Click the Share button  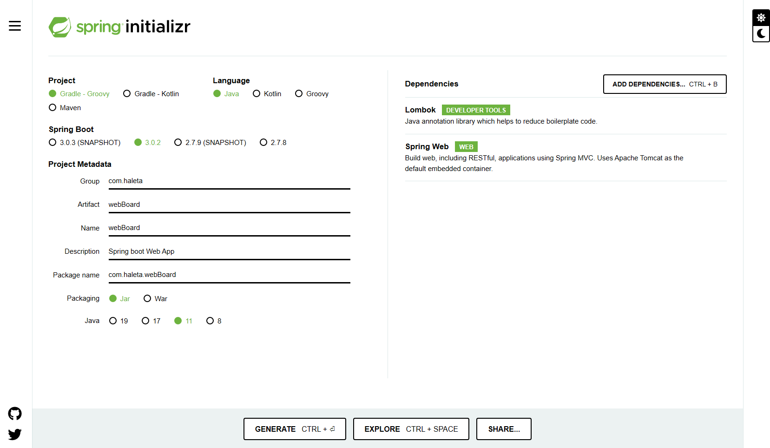tap(504, 429)
